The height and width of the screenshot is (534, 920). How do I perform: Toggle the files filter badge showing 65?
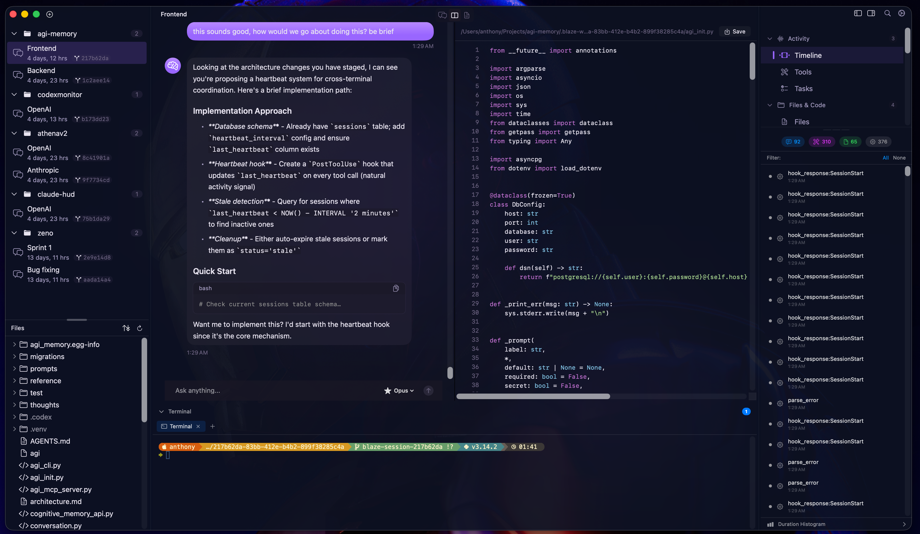tap(850, 142)
